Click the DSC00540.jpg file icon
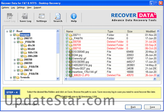Image resolution: width=164 pixels, height=112 pixels. [71, 52]
